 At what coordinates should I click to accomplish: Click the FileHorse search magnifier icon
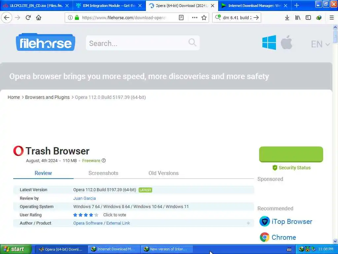pos(192,42)
